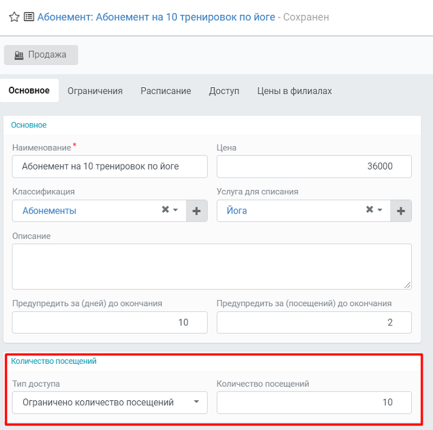Image resolution: width=433 pixels, height=430 pixels.
Task: Click the Количество посещений section header
Action: [54, 361]
